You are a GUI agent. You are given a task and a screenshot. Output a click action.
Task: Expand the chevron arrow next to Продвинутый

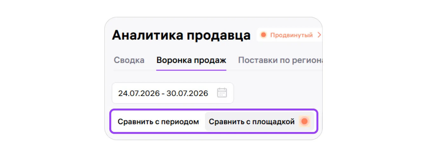(319, 35)
